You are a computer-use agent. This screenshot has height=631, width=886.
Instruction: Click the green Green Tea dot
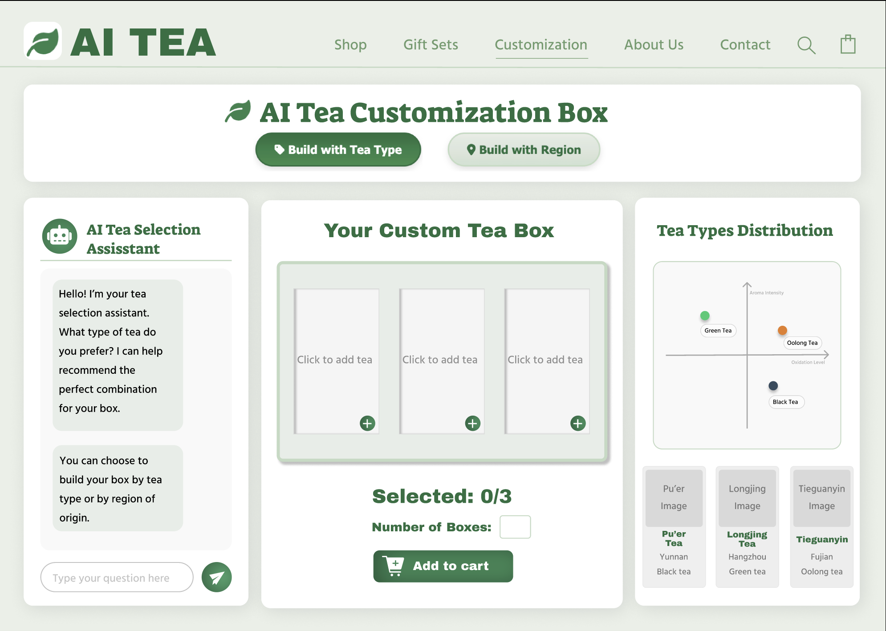pyautogui.click(x=704, y=315)
